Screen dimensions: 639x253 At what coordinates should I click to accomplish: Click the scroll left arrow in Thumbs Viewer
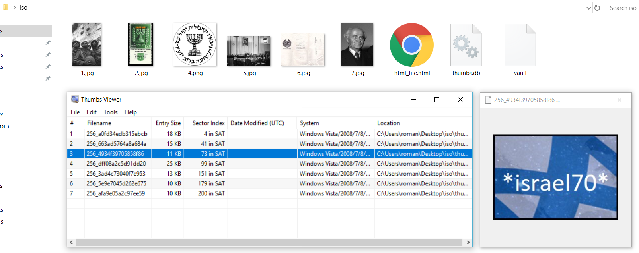click(x=72, y=242)
